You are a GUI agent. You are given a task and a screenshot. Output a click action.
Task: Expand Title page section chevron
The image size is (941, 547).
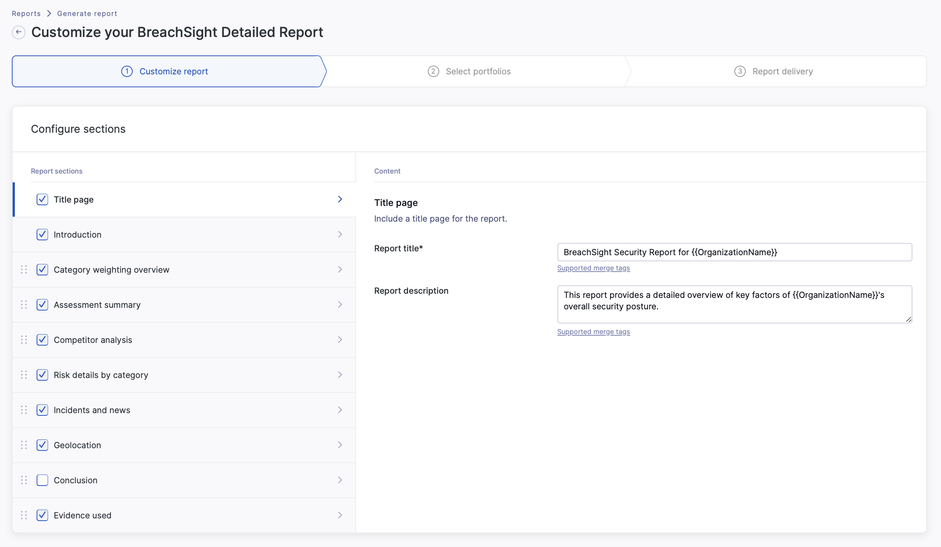click(x=340, y=199)
